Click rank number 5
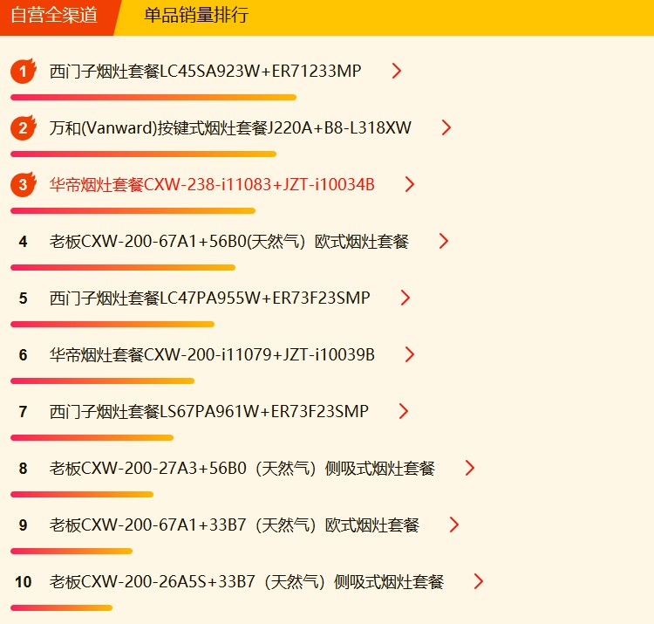Viewport: 654px width, 624px height. [x=23, y=298]
